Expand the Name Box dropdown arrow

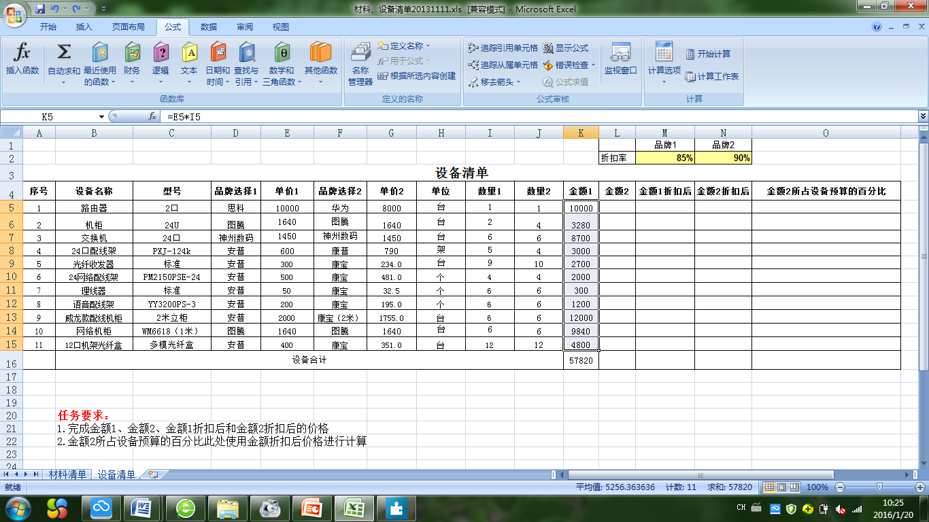click(x=102, y=117)
